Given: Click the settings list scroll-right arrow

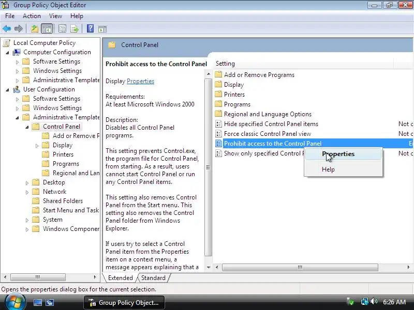Looking at the screenshot, I should pyautogui.click(x=408, y=267).
